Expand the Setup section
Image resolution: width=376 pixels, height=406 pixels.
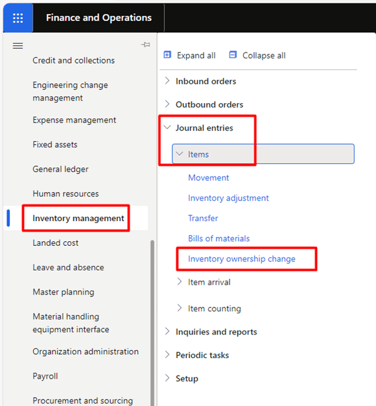point(187,378)
